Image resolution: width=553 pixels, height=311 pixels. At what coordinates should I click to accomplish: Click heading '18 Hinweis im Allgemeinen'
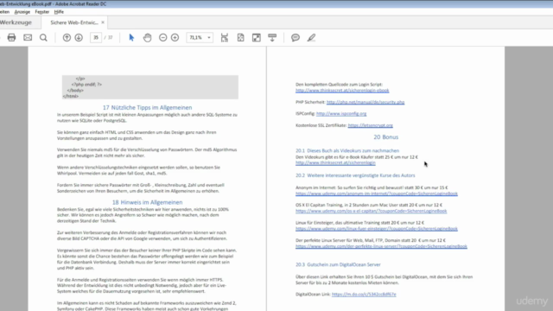pos(148,202)
